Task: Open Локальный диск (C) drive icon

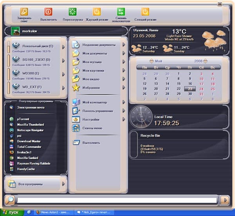Action: [x=16, y=45]
